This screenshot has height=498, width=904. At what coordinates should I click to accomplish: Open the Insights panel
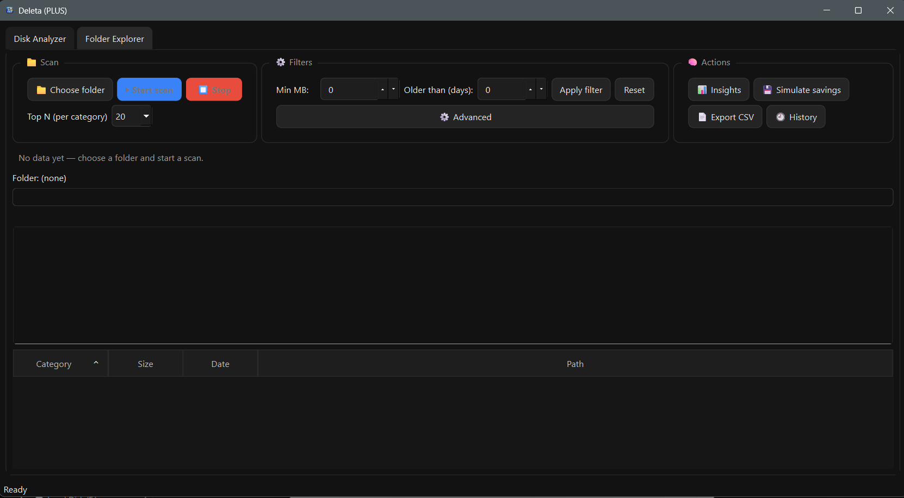(719, 90)
